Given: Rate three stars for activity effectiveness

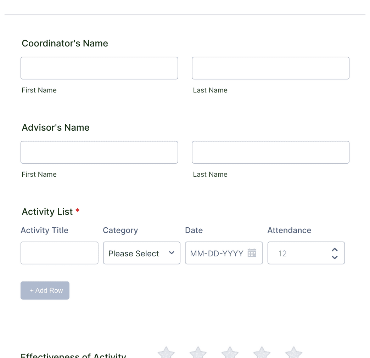Looking at the screenshot, I should point(230,353).
